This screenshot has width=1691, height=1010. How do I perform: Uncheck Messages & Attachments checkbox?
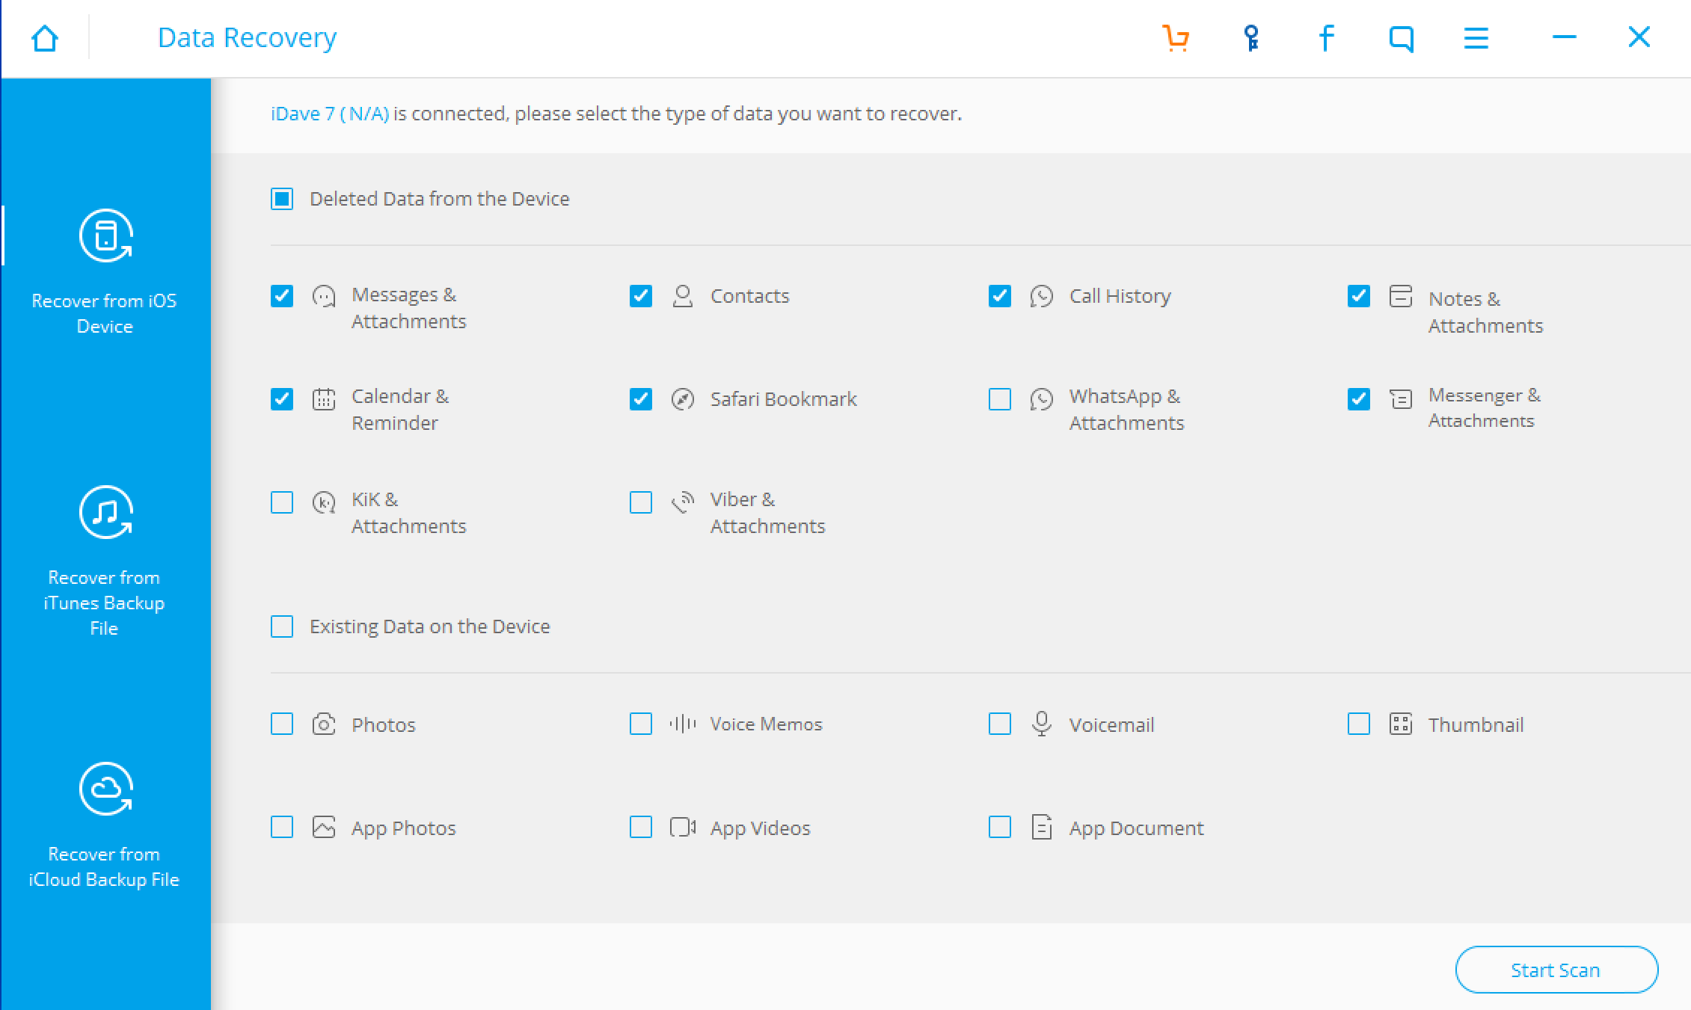click(282, 296)
